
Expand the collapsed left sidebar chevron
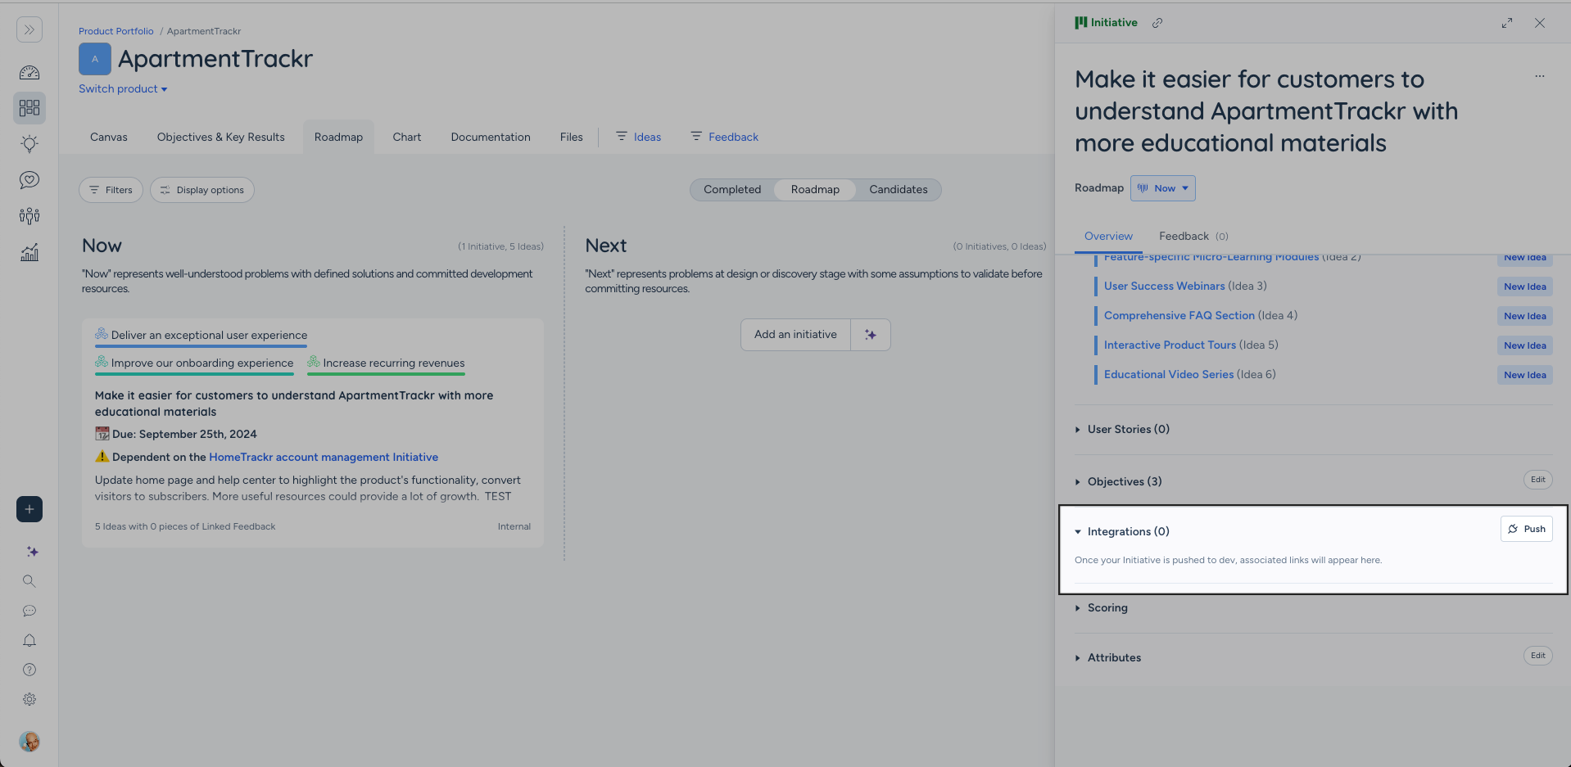(x=29, y=29)
